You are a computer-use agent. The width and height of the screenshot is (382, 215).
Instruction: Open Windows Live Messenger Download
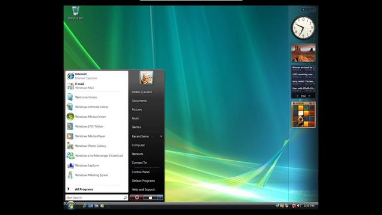click(x=97, y=155)
